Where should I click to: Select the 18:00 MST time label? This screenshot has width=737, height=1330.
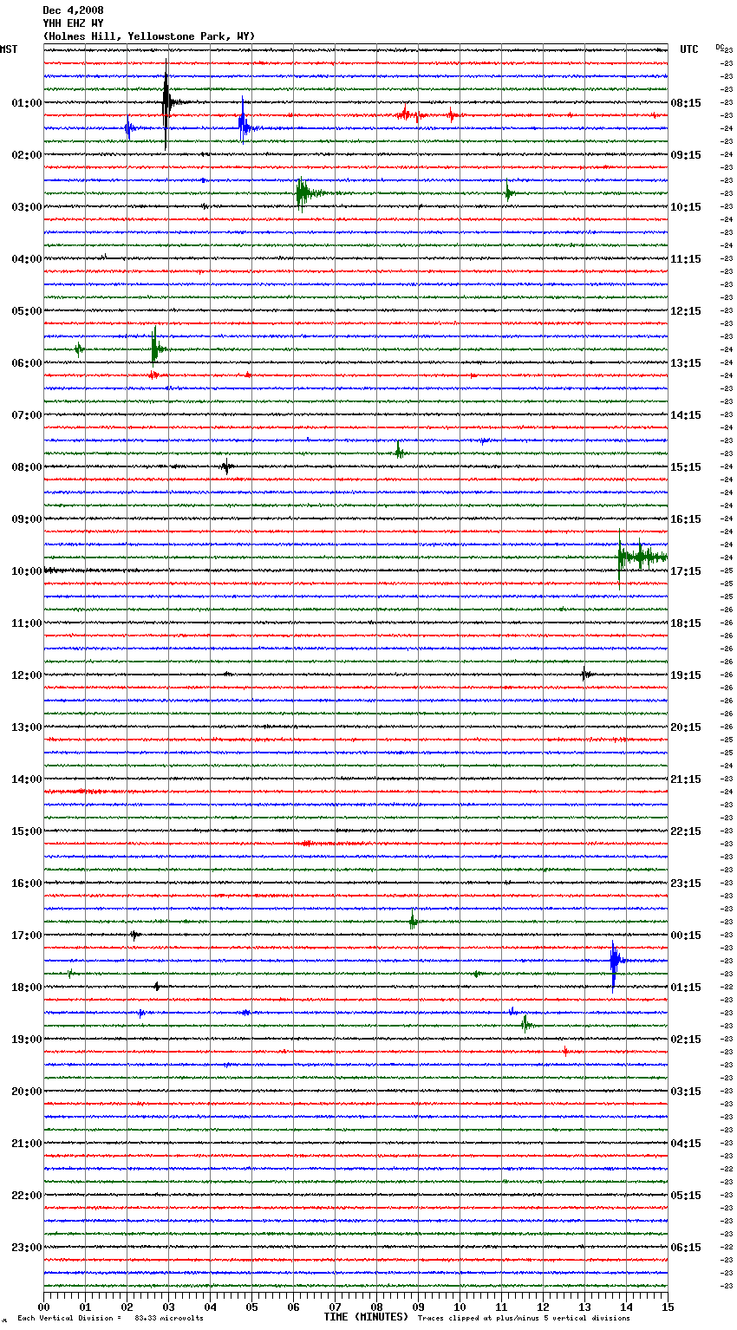pyautogui.click(x=27, y=988)
